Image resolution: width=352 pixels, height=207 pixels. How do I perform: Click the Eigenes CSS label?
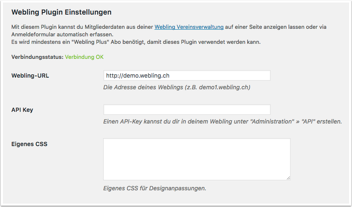coord(29,144)
